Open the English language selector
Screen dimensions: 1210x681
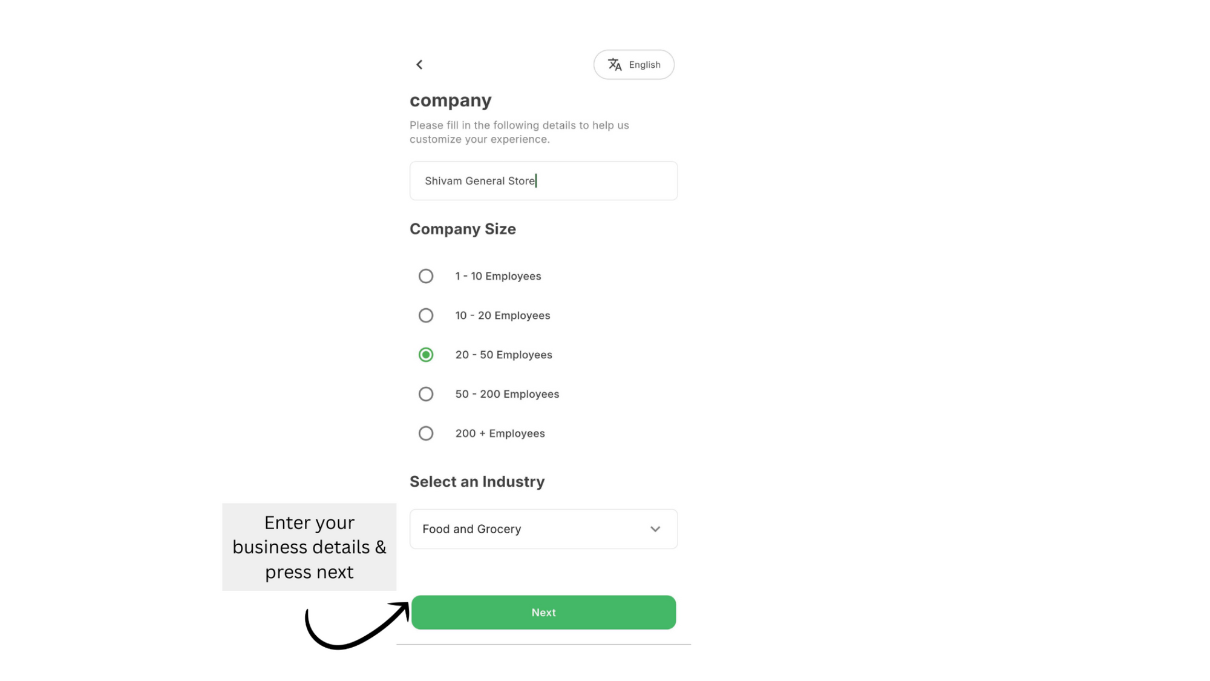click(633, 64)
